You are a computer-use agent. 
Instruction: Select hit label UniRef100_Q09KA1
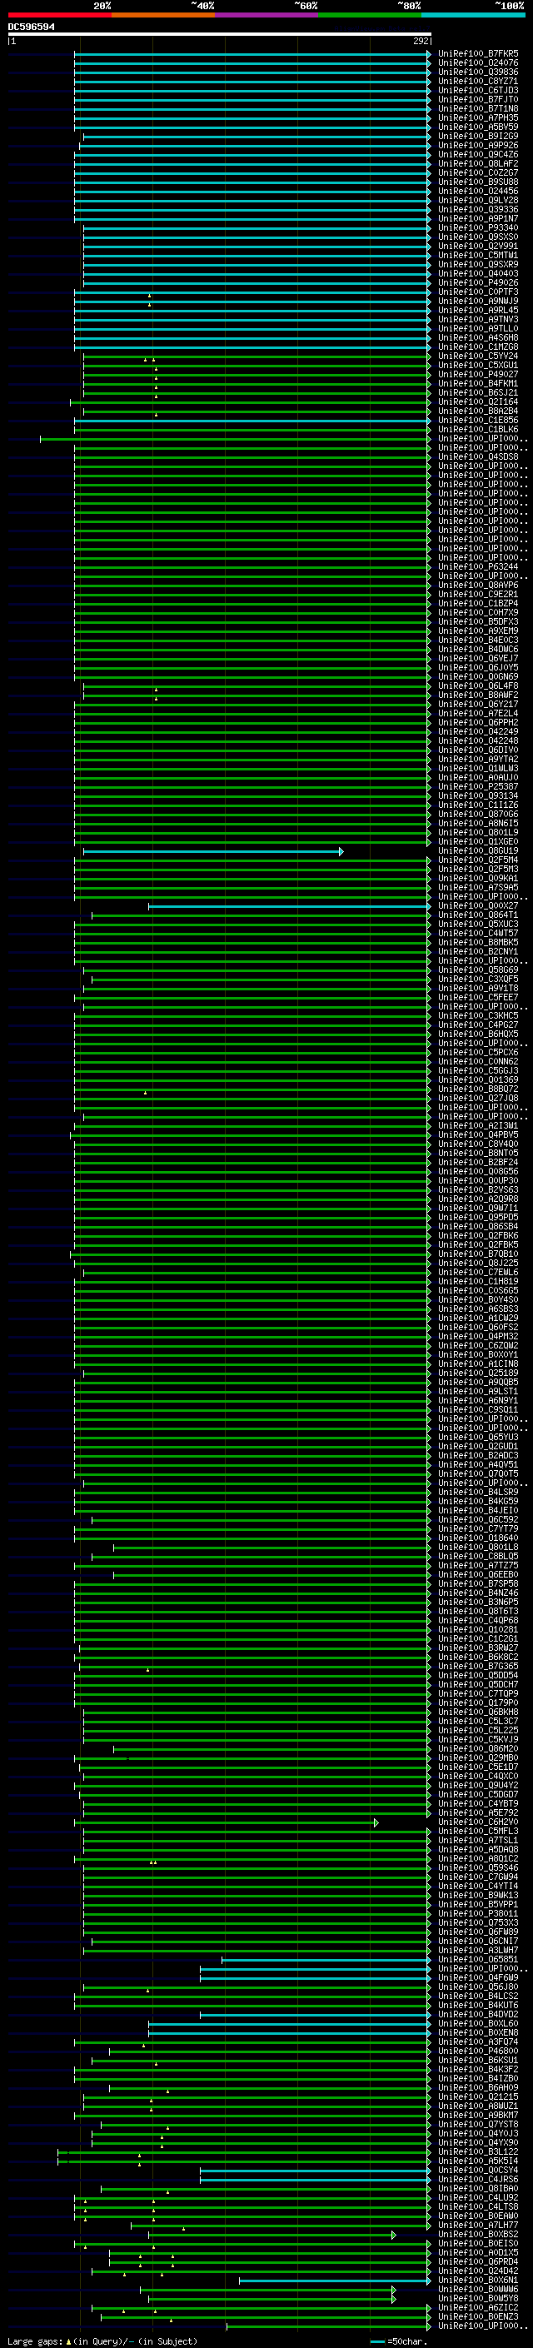tap(478, 879)
